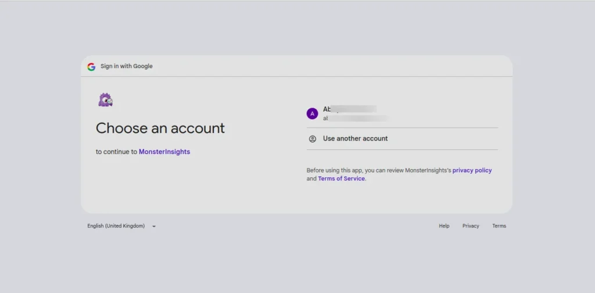The height and width of the screenshot is (293, 595).
Task: Open the Privacy footer link
Action: [x=471, y=226]
